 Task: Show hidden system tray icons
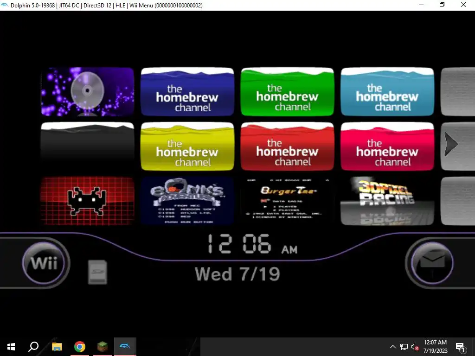pyautogui.click(x=392, y=347)
